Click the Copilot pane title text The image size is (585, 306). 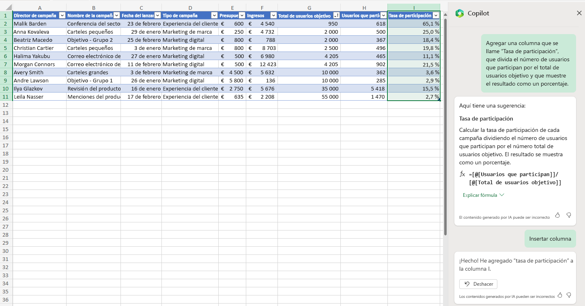click(x=478, y=13)
